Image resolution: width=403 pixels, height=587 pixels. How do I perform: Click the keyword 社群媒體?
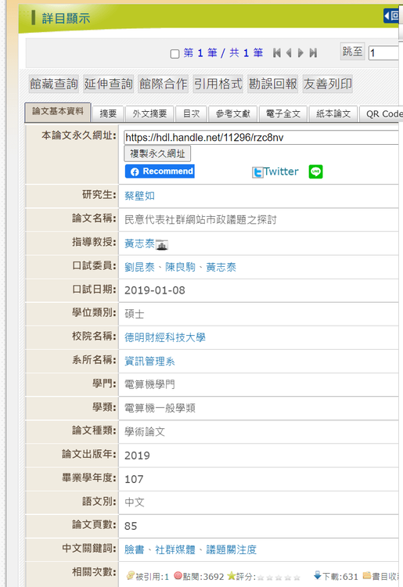click(x=175, y=549)
